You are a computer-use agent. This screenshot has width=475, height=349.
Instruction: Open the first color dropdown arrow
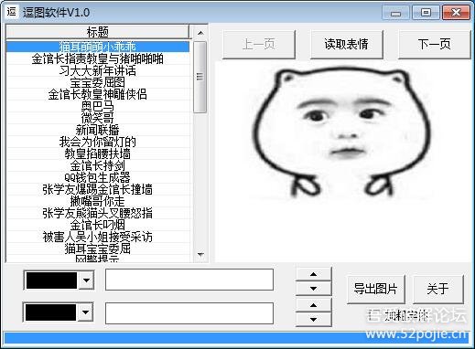86,280
